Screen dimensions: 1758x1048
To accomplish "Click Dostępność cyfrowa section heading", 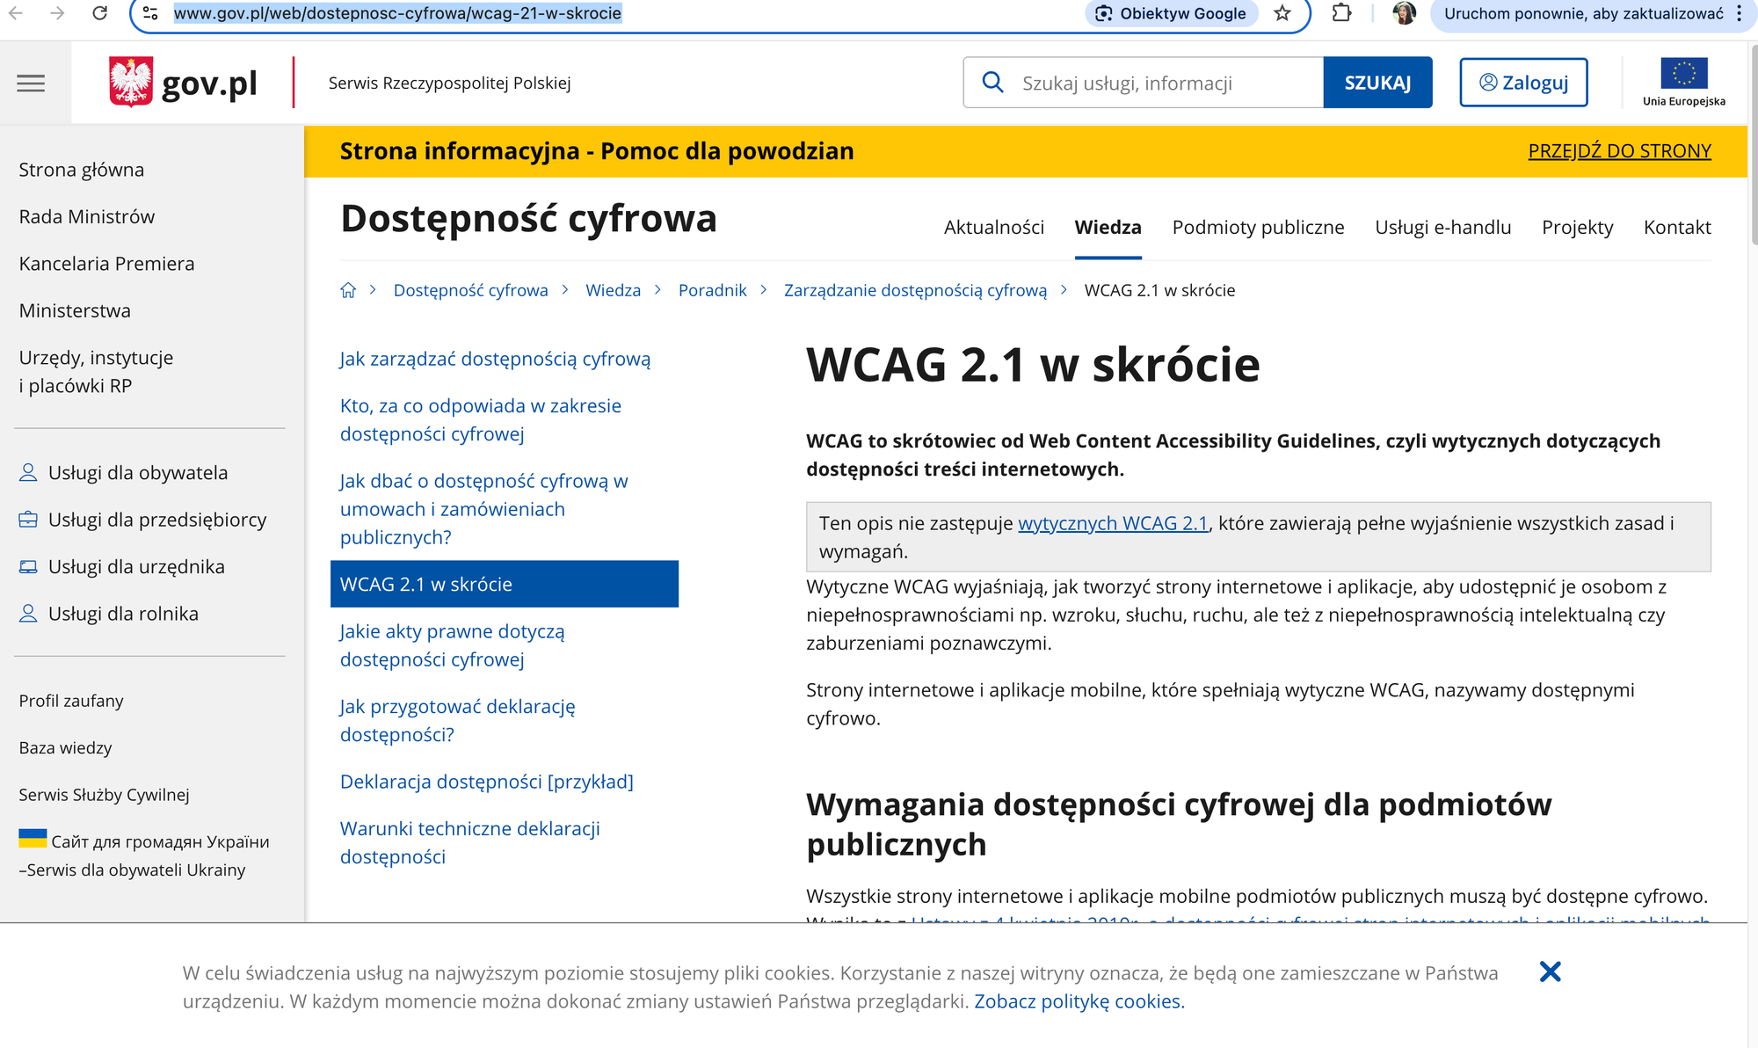I will tap(528, 218).
